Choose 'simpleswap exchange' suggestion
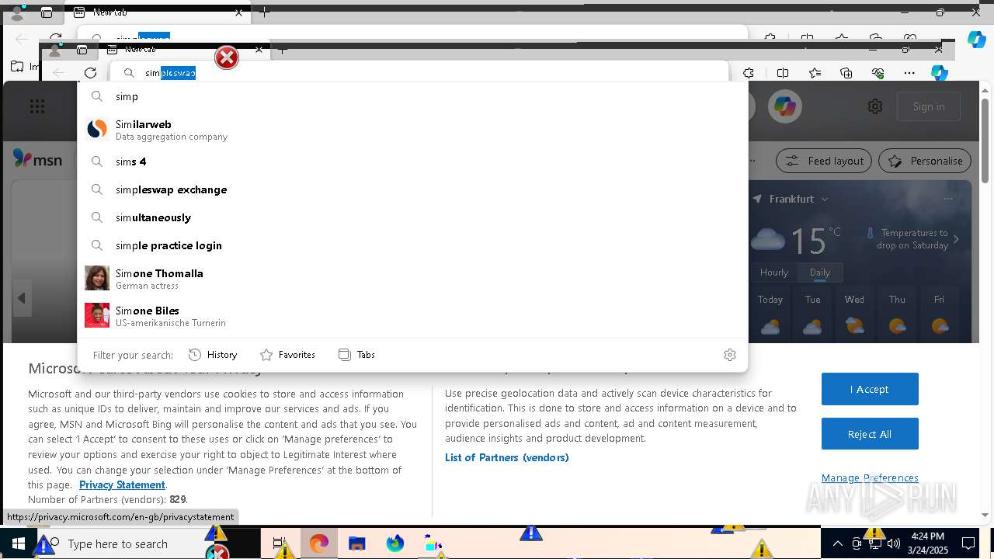The height and width of the screenshot is (559, 994). pos(412,189)
